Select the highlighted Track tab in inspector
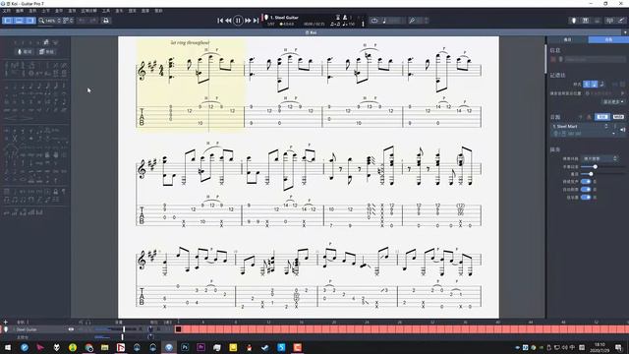The width and height of the screenshot is (629, 354). 608,39
